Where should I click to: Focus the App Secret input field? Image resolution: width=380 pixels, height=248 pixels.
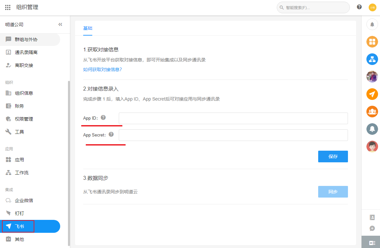pos(233,135)
